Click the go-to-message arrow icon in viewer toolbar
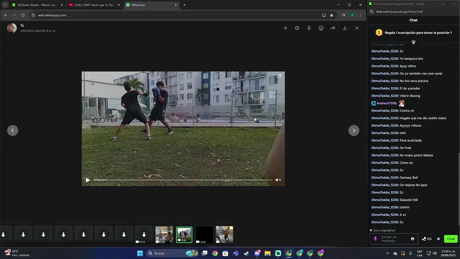Viewport: 460px width, 259px height. 285,28
